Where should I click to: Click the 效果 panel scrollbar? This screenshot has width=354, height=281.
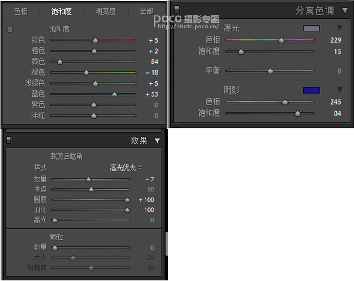[x=167, y=244]
